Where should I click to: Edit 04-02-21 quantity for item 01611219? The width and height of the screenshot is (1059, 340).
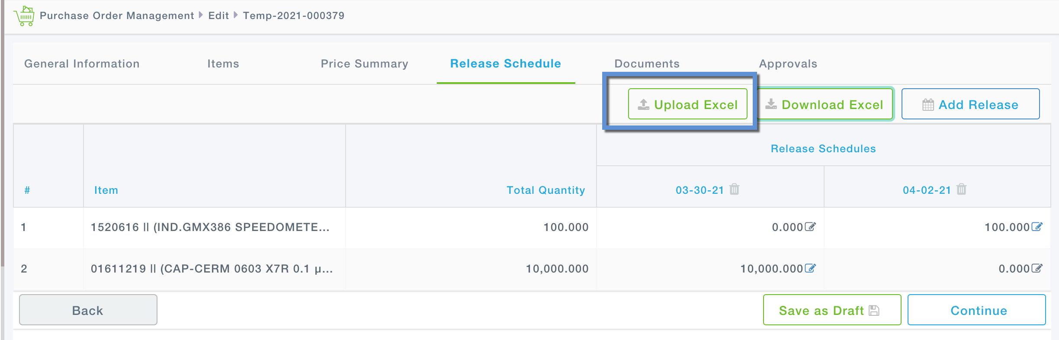[x=1037, y=268]
